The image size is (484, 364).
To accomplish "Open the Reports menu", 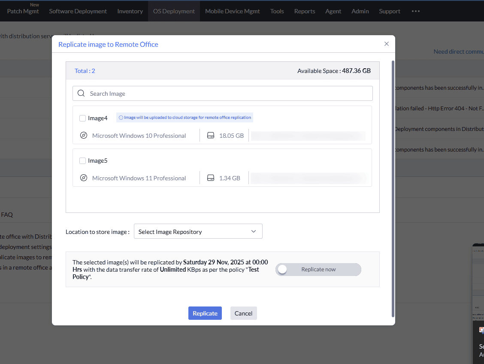I will [x=305, y=11].
